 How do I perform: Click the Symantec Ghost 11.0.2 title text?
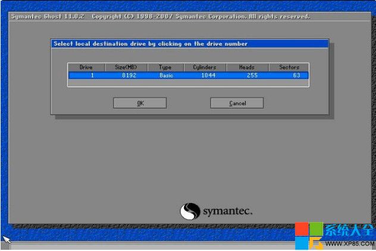click(48, 17)
